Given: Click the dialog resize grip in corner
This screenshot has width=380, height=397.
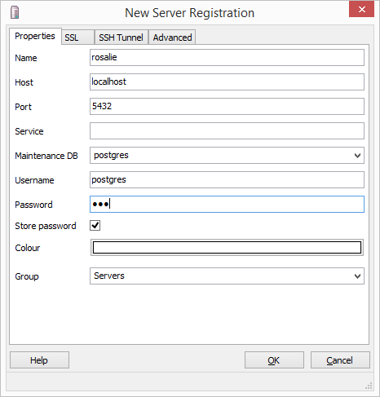Looking at the screenshot, I should pos(369,386).
